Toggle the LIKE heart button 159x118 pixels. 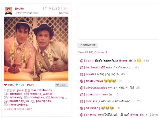(x=62, y=85)
